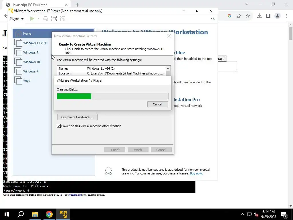Share this page icon in Chrome
The width and height of the screenshot is (293, 220).
click(239, 16)
